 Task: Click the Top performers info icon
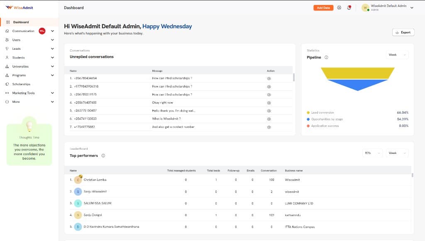(x=103, y=156)
